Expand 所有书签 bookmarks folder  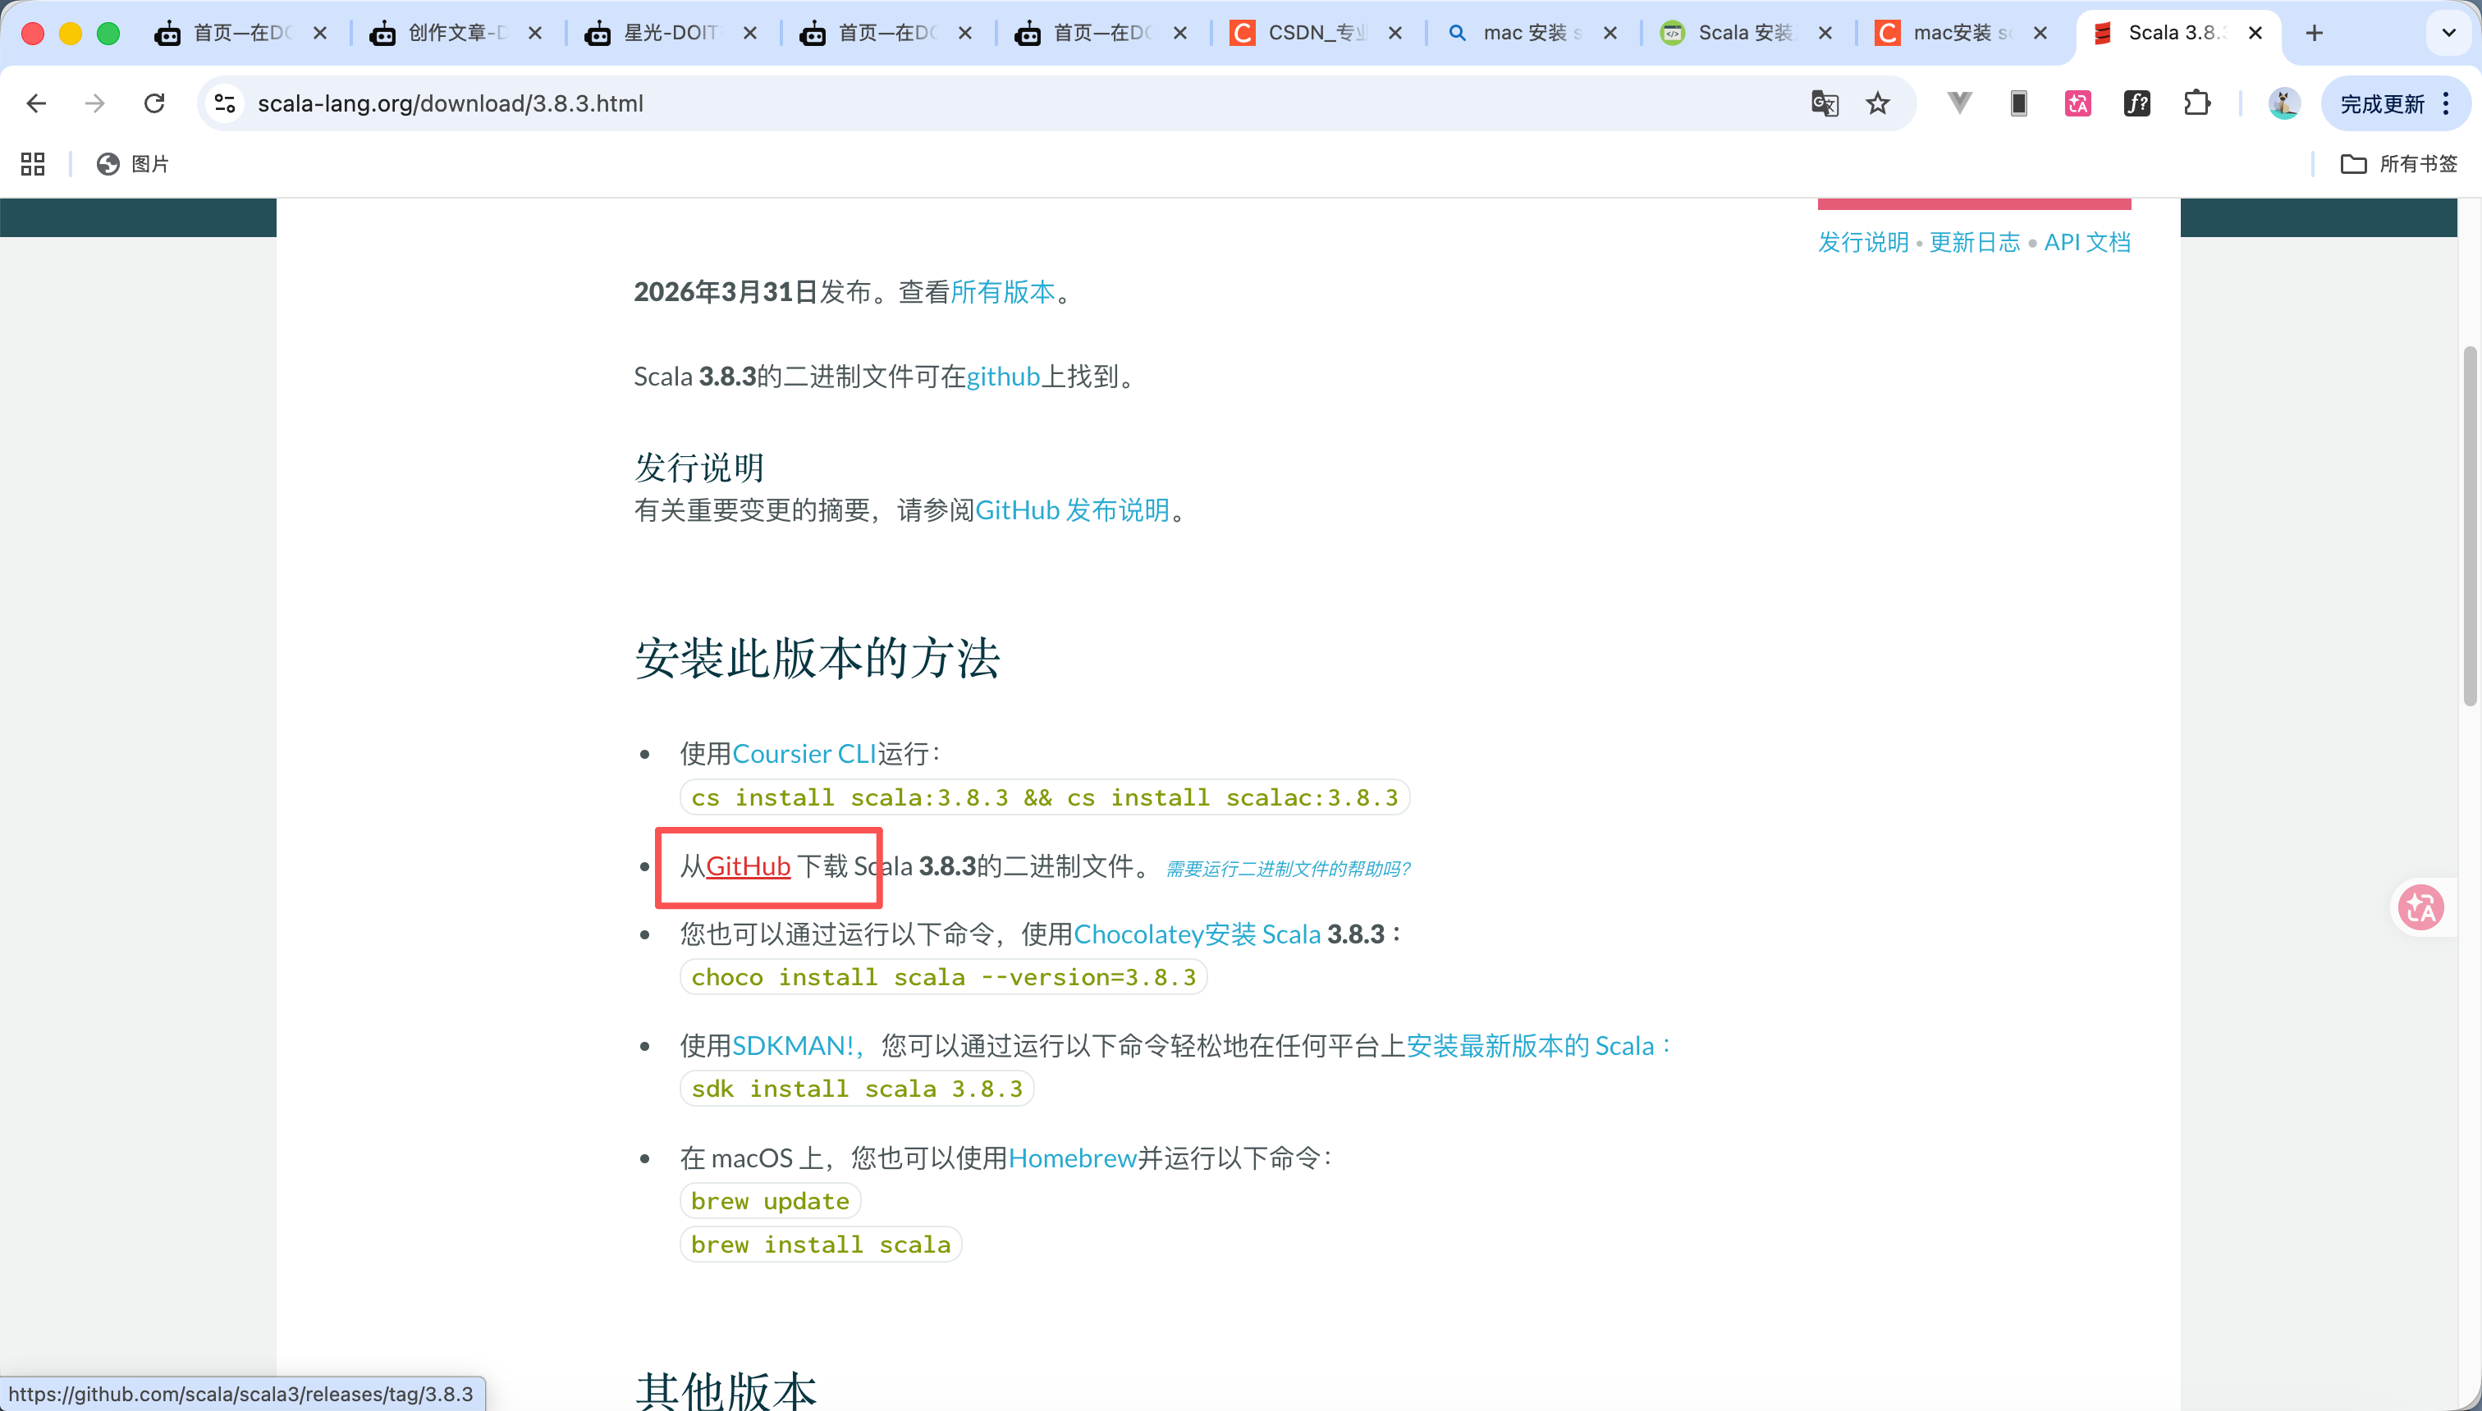tap(2398, 164)
